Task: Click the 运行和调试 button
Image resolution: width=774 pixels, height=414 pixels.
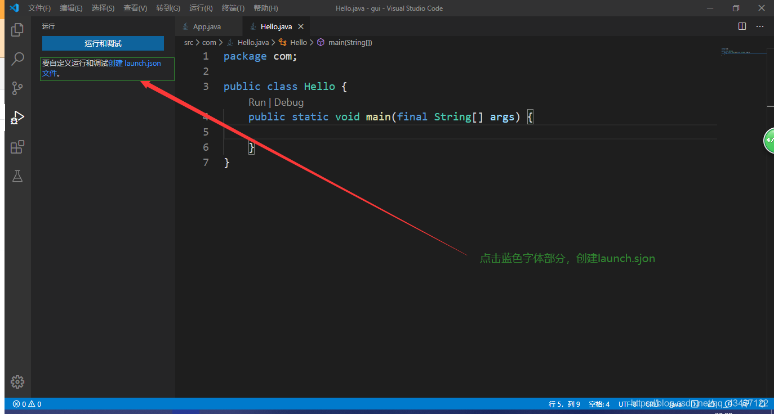Action: (103, 43)
